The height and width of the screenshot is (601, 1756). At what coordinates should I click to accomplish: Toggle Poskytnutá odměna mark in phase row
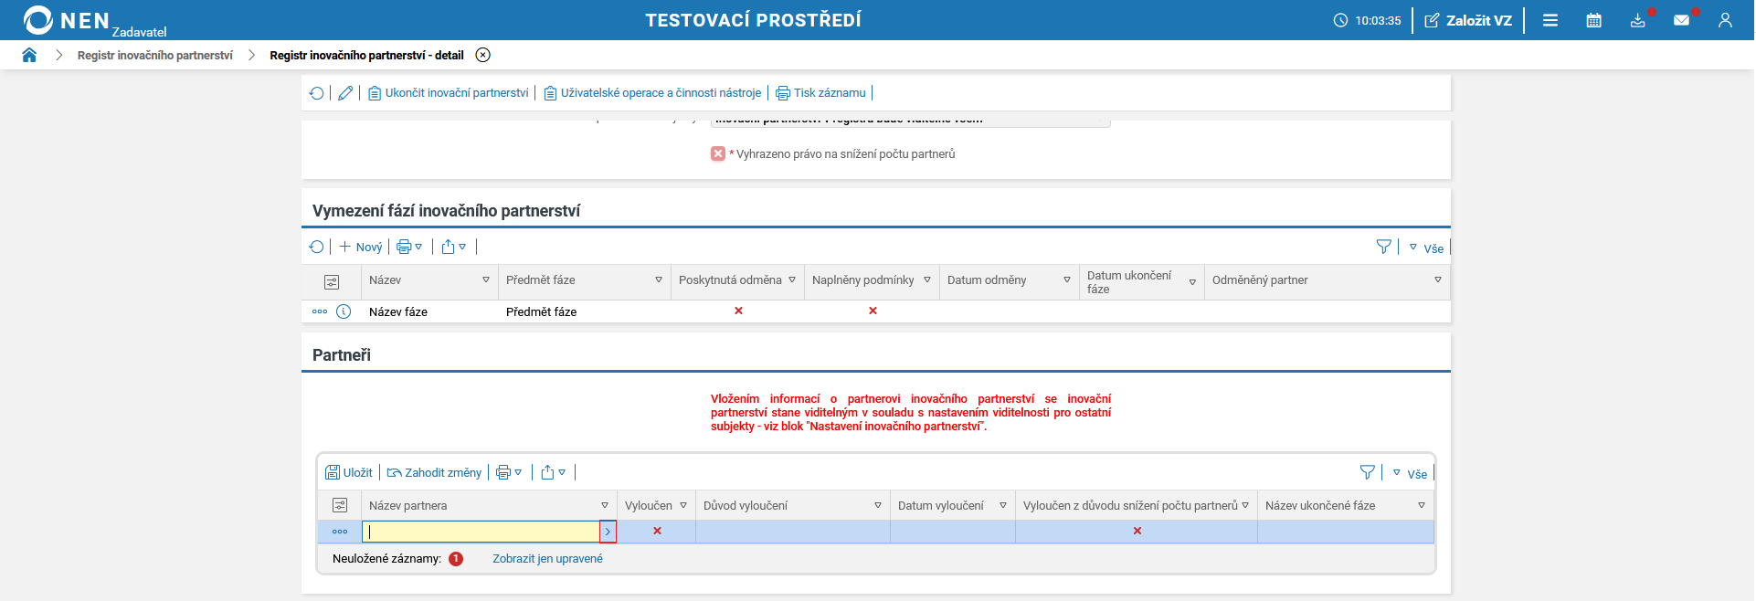(738, 311)
